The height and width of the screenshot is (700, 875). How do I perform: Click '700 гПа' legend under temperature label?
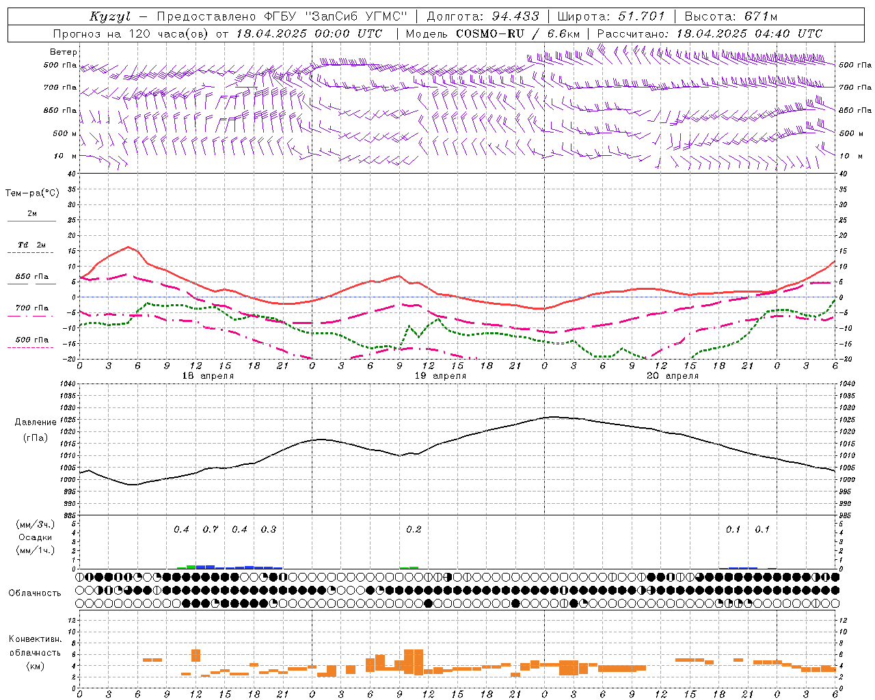point(32,308)
